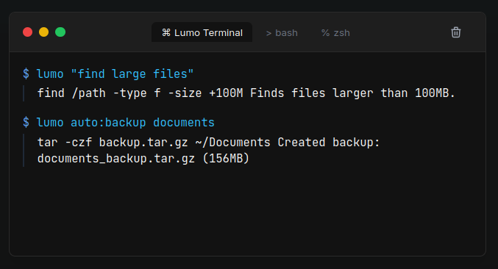Screen dimensions: 498x269
Task: Click the red close window dot
Action: [28, 32]
